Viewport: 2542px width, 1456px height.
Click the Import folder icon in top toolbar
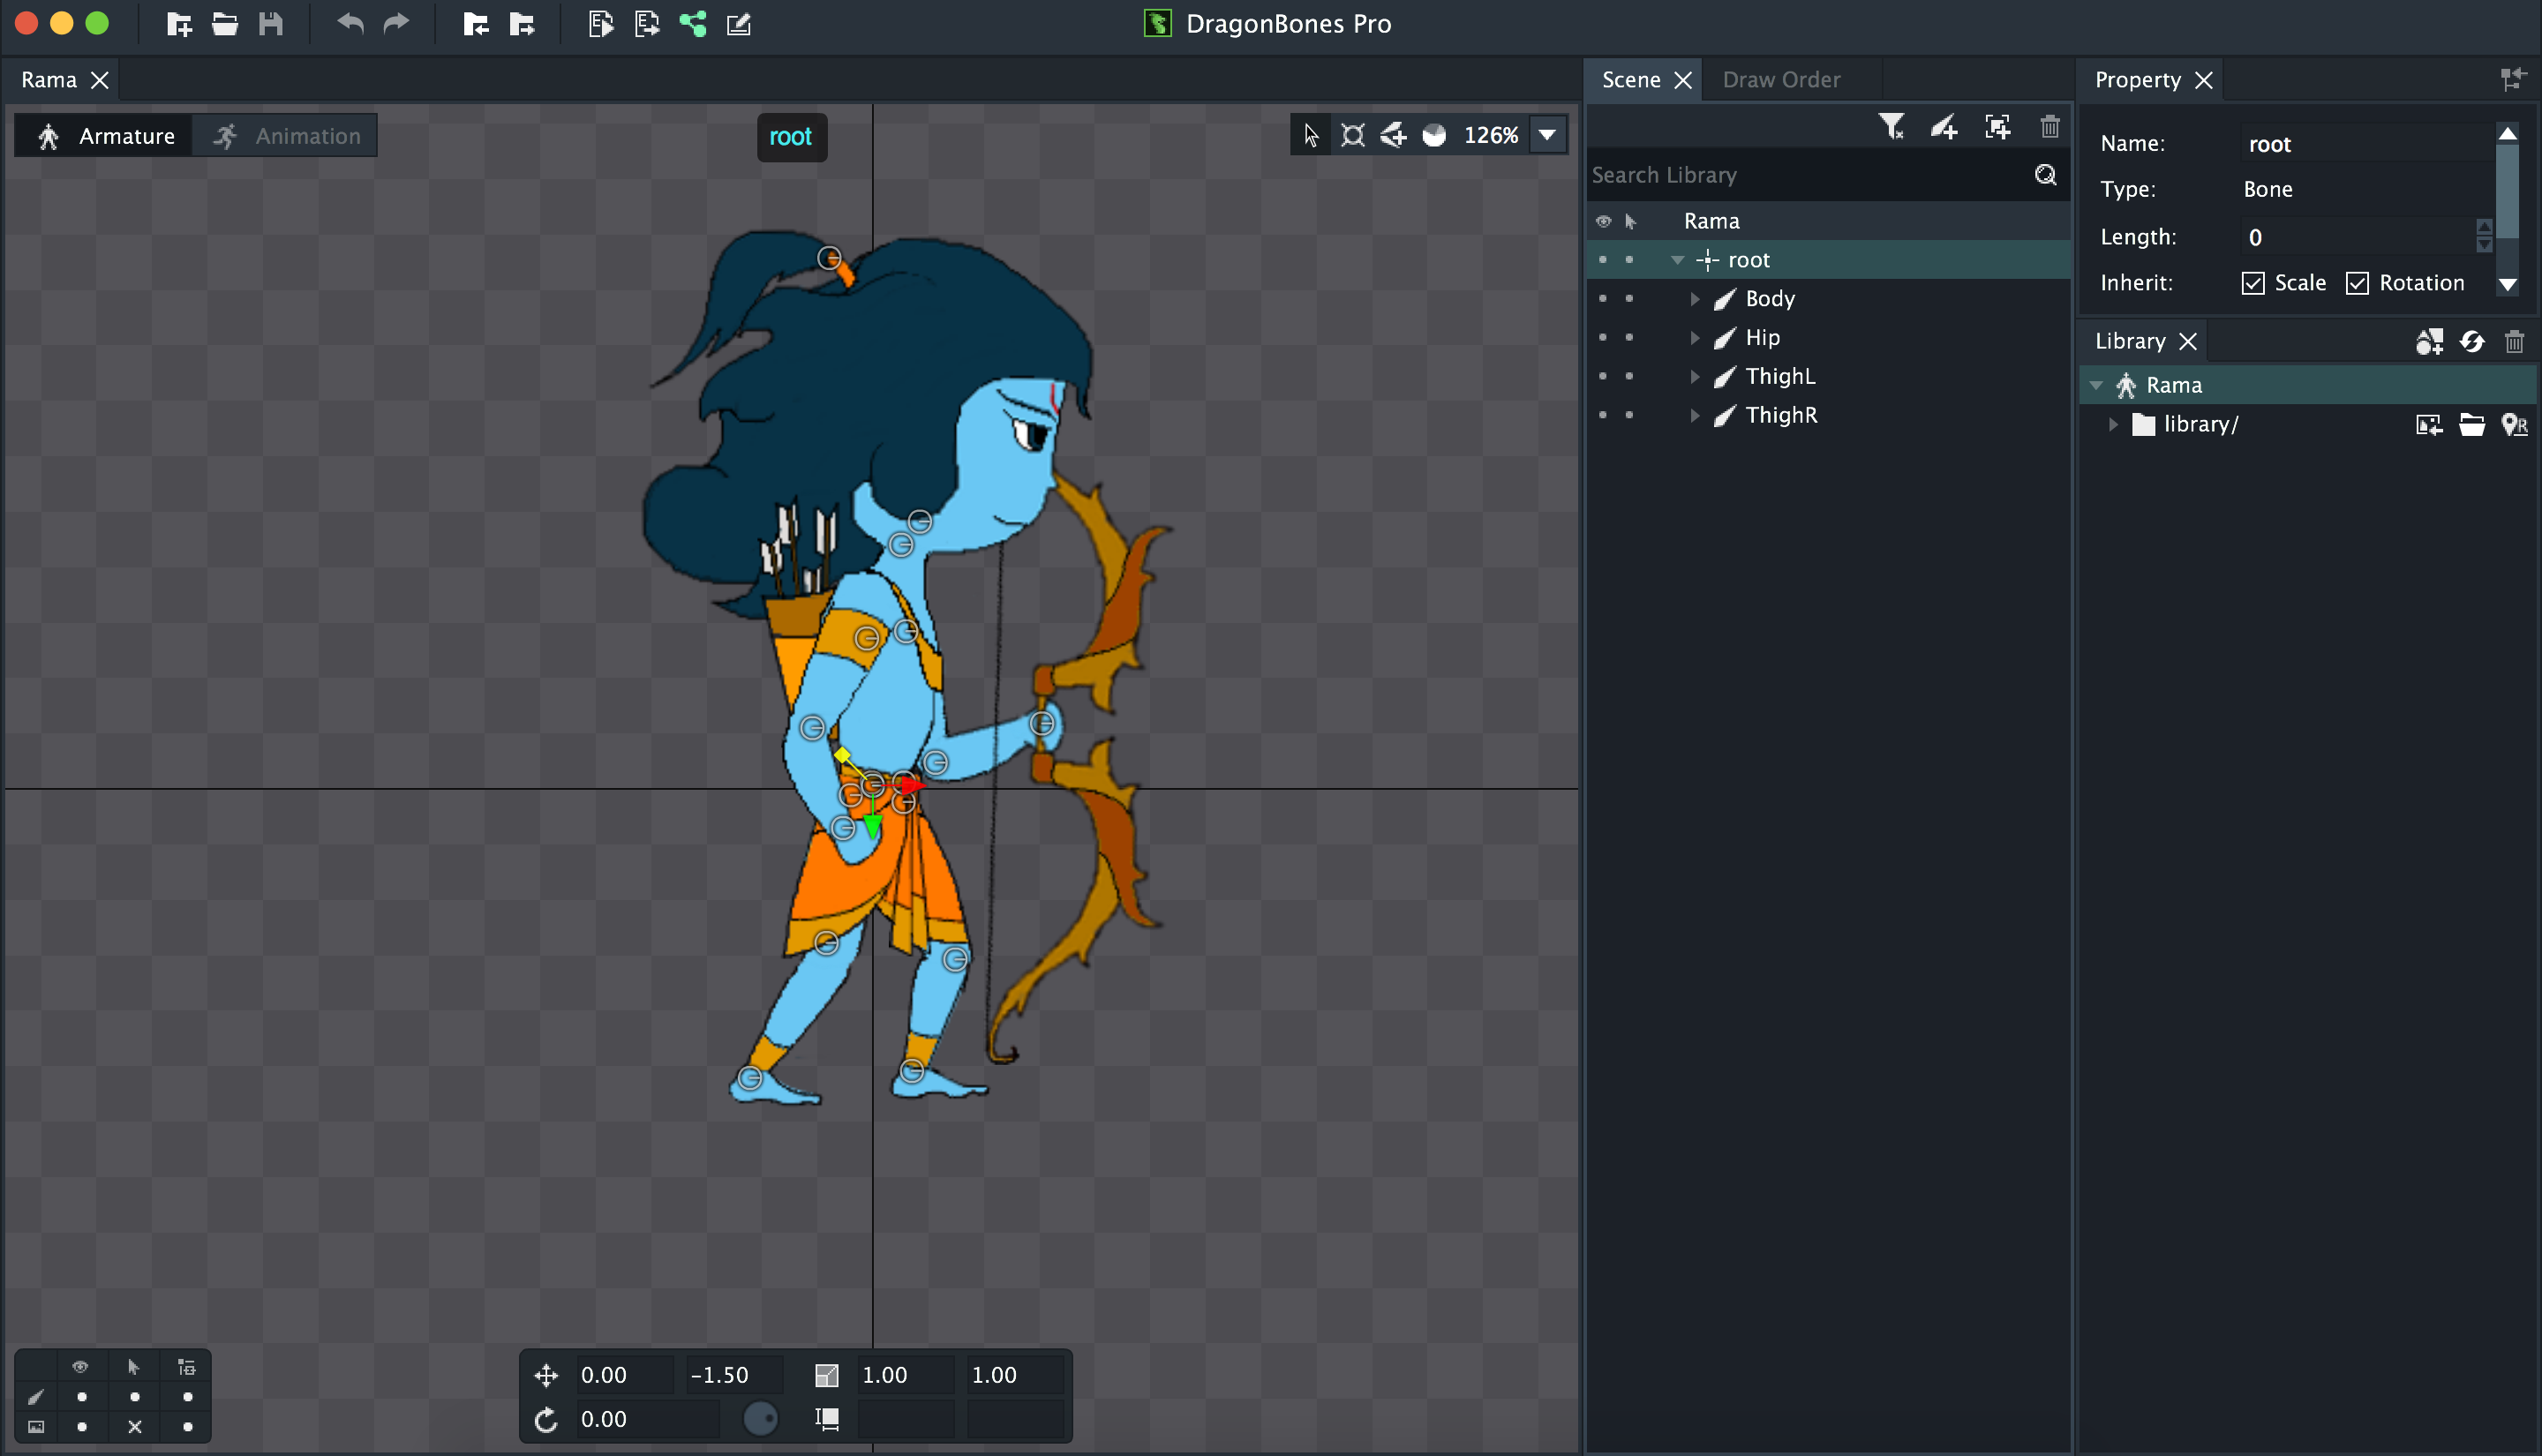click(x=475, y=24)
